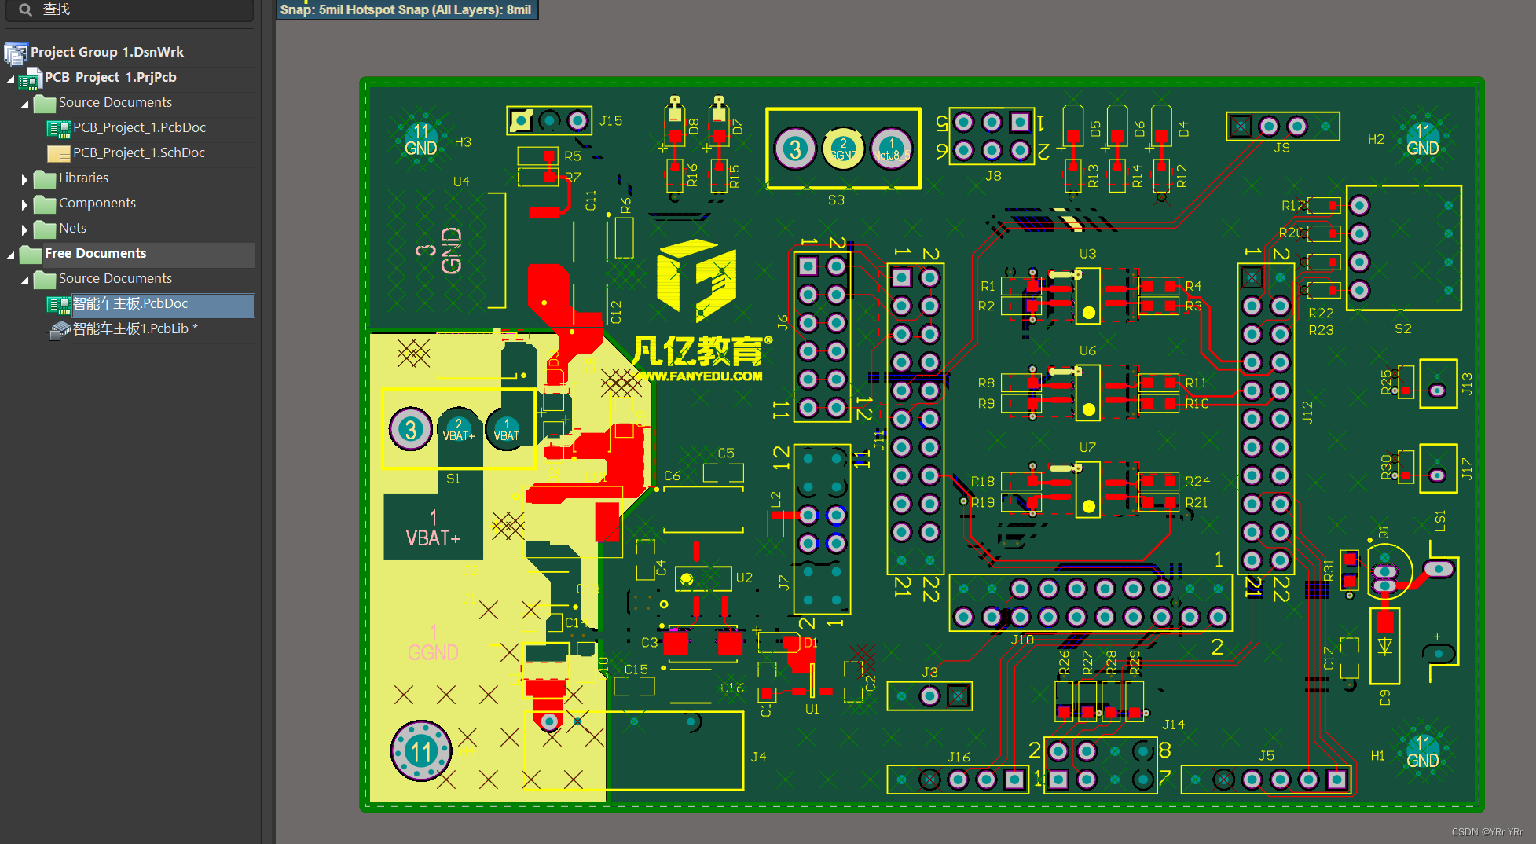The height and width of the screenshot is (844, 1536).
Task: Select designator text J8
Action: coord(993,177)
